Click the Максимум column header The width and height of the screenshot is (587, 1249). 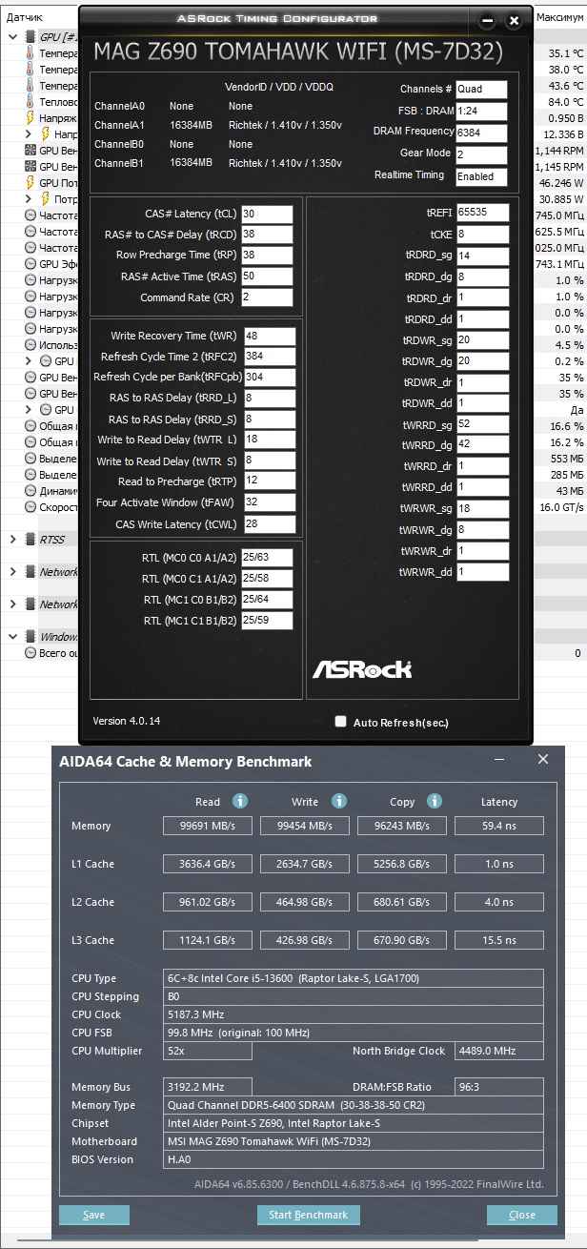coord(561,17)
